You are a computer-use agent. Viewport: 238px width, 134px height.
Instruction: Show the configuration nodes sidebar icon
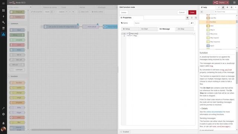pos(231,7)
